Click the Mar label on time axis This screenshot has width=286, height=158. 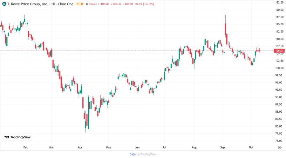pyautogui.click(x=51, y=148)
